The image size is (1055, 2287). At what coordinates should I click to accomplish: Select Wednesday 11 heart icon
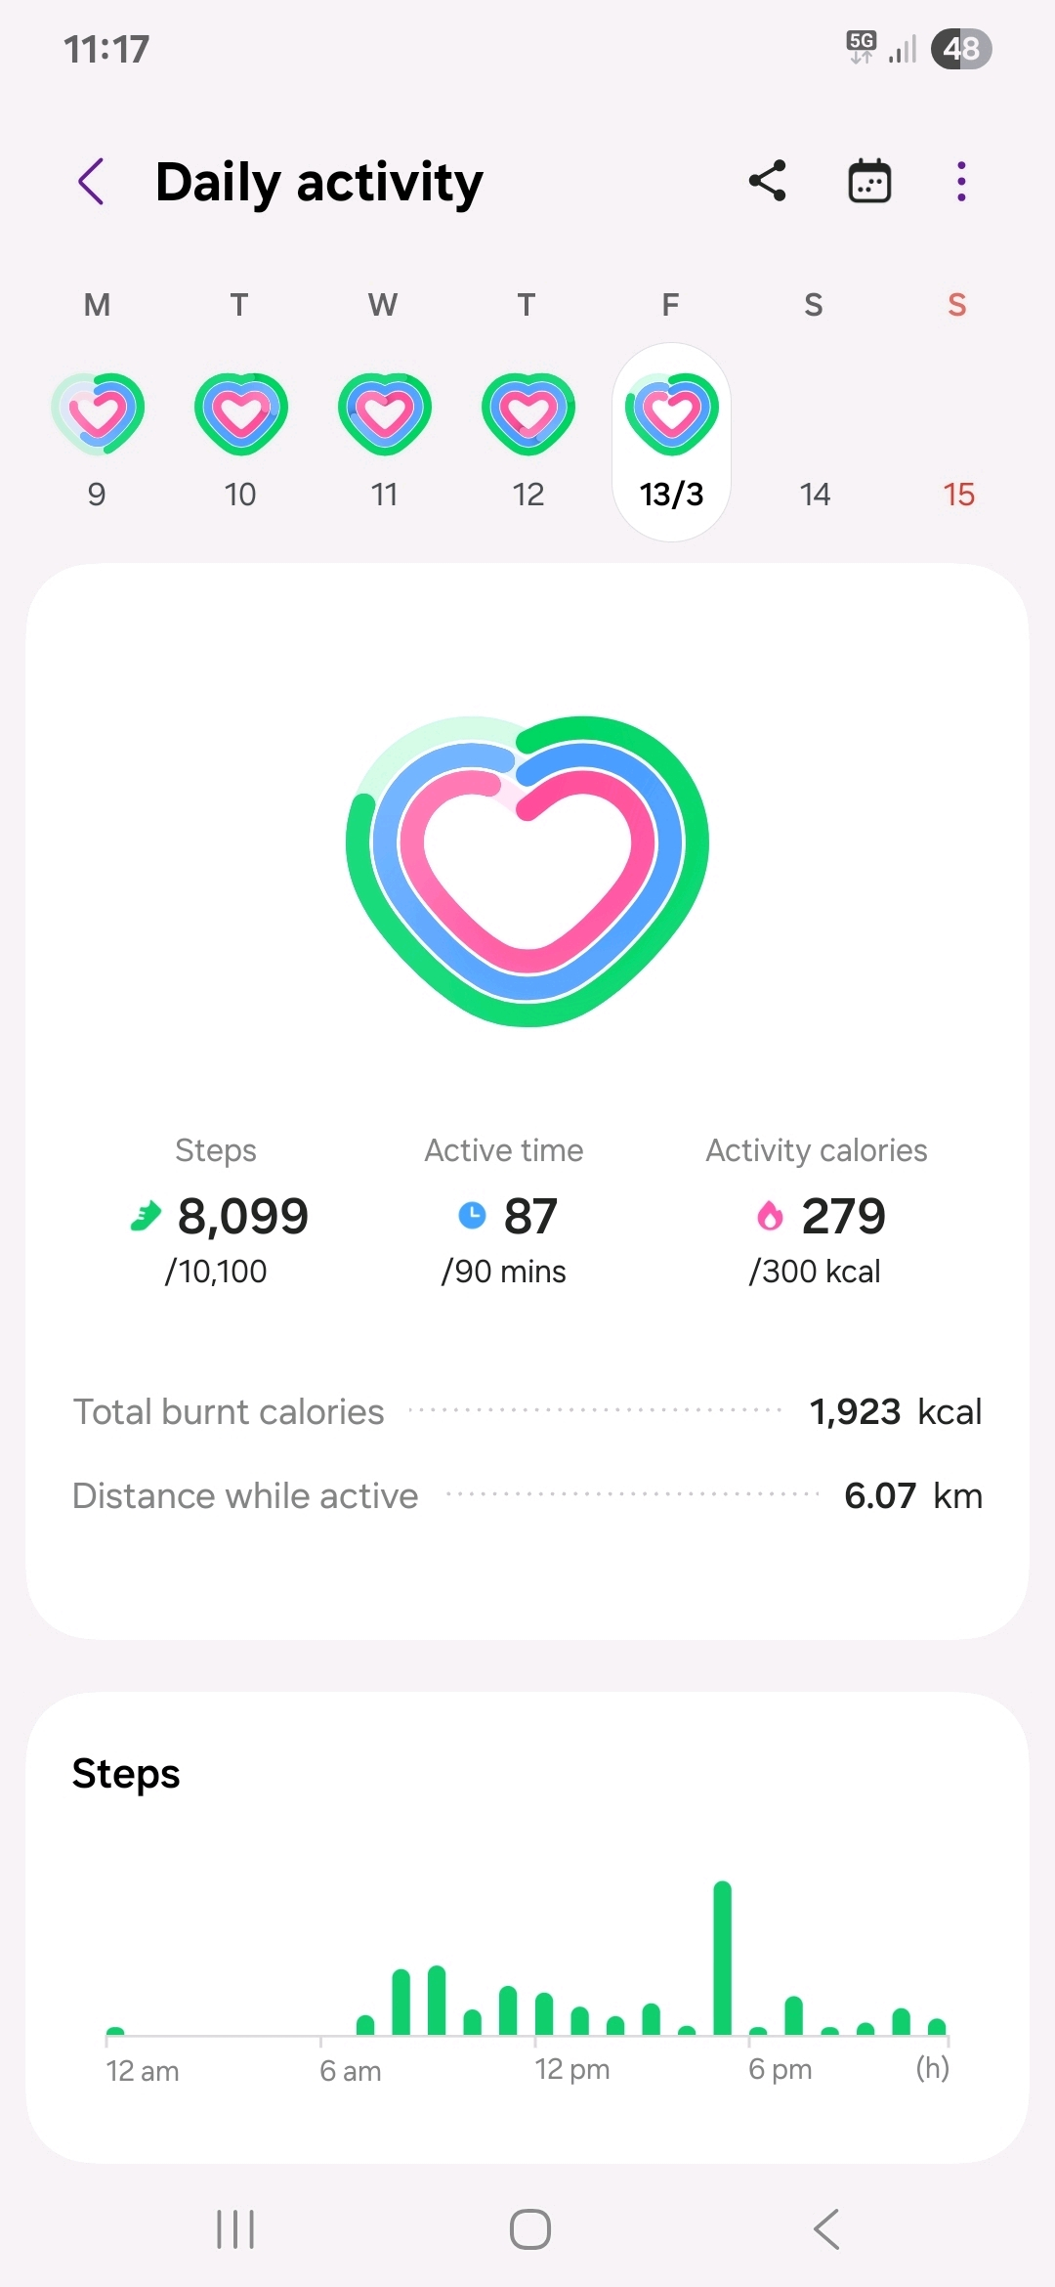pos(385,414)
